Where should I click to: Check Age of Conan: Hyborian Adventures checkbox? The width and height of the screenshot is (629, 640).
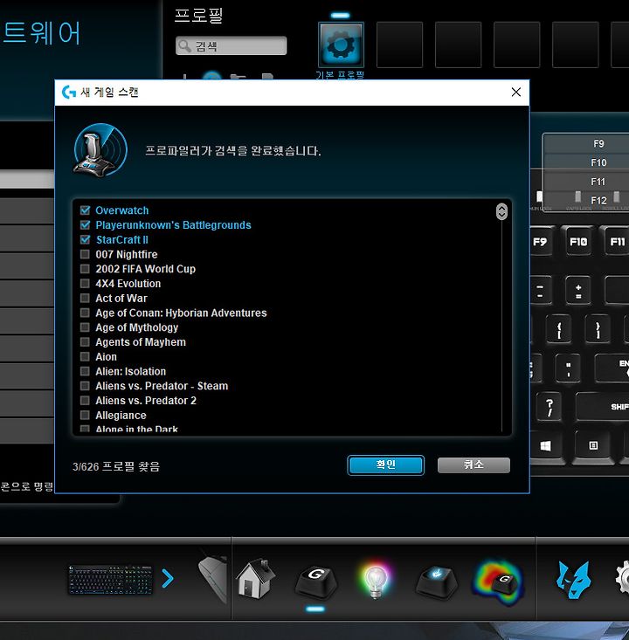(85, 313)
